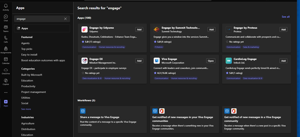The height and width of the screenshot is (137, 300).
Task: Show more apps via ellipsis icon
Action: click(6, 92)
